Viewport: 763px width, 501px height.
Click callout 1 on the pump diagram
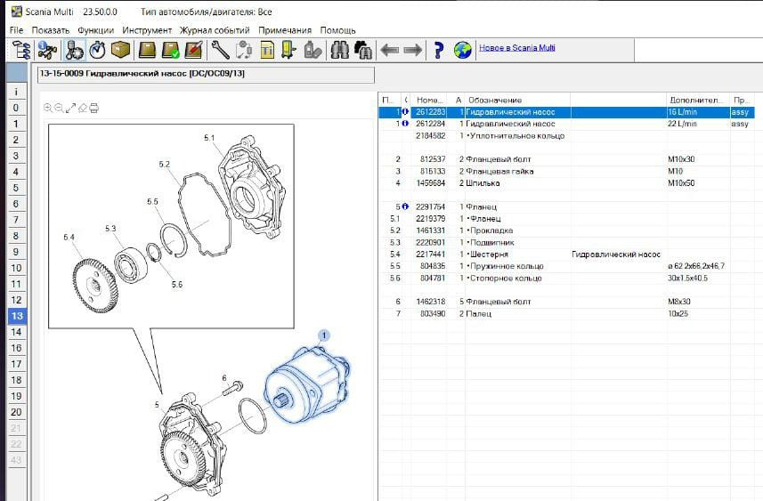(x=324, y=335)
